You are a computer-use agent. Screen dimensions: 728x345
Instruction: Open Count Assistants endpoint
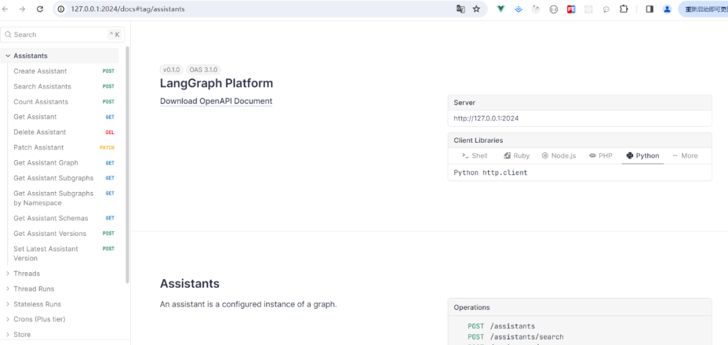(x=63, y=102)
